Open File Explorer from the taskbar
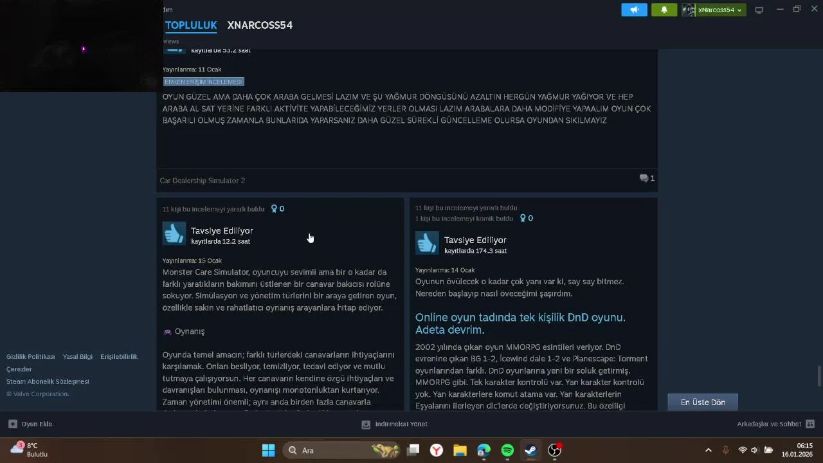The height and width of the screenshot is (463, 823). click(460, 450)
